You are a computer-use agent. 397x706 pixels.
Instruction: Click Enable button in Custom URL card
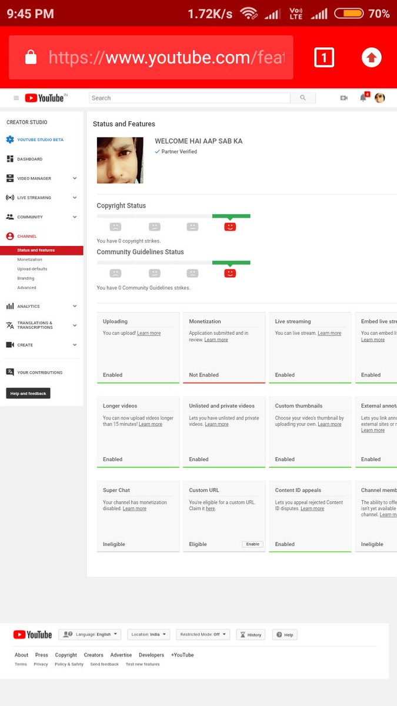pyautogui.click(x=253, y=544)
